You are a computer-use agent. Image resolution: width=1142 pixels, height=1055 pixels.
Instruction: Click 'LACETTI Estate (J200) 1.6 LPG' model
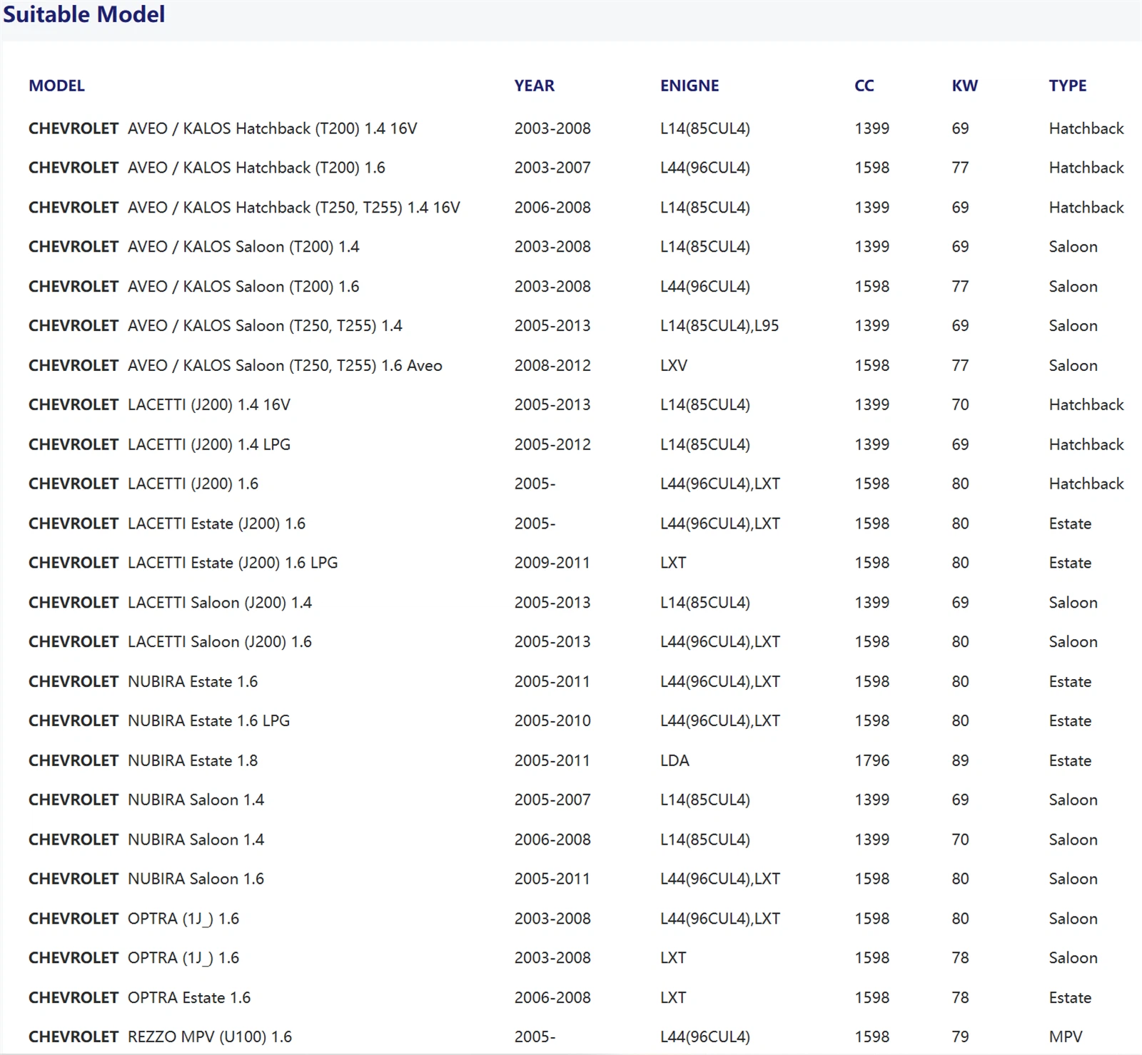click(233, 563)
